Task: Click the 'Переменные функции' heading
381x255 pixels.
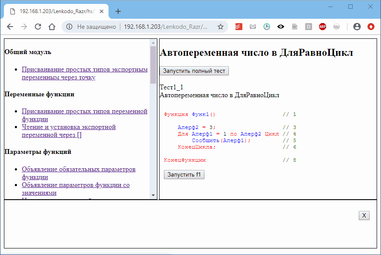Action: [39, 94]
